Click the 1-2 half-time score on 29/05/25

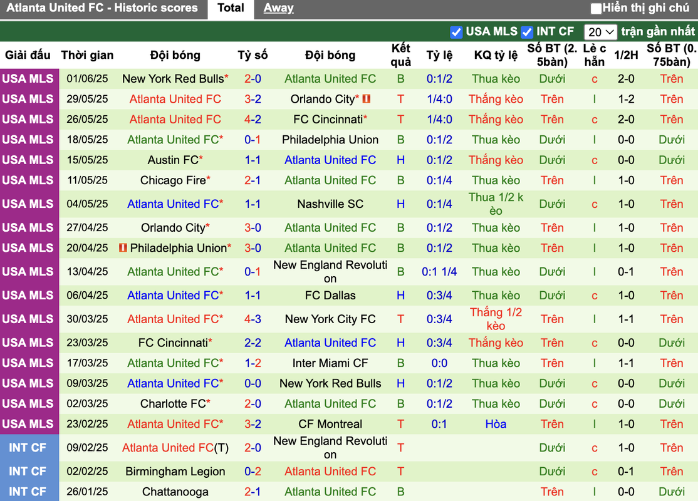point(626,99)
